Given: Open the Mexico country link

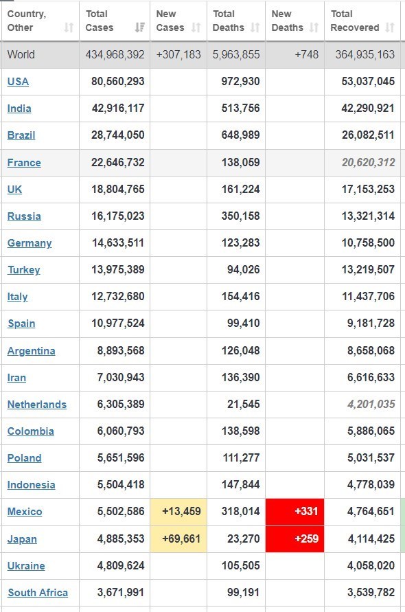Looking at the screenshot, I should pyautogui.click(x=25, y=512).
